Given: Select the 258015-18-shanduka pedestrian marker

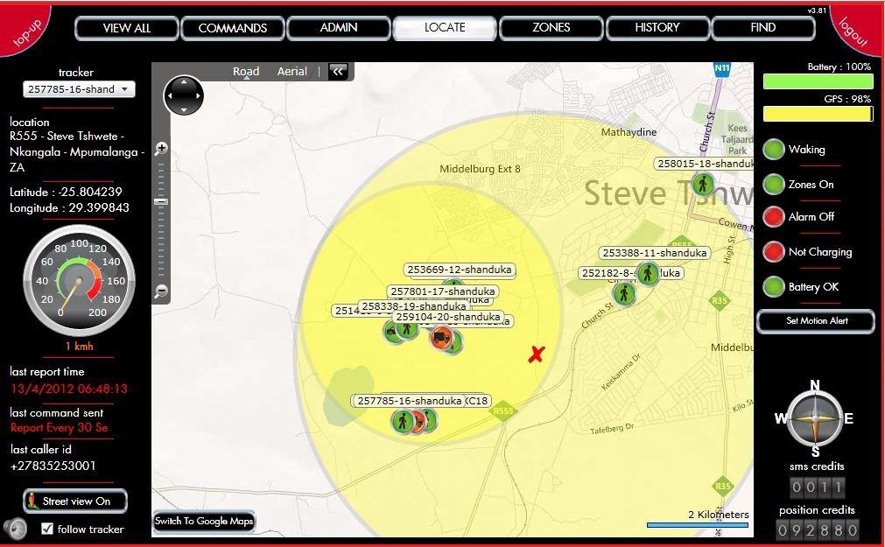Looking at the screenshot, I should [702, 184].
